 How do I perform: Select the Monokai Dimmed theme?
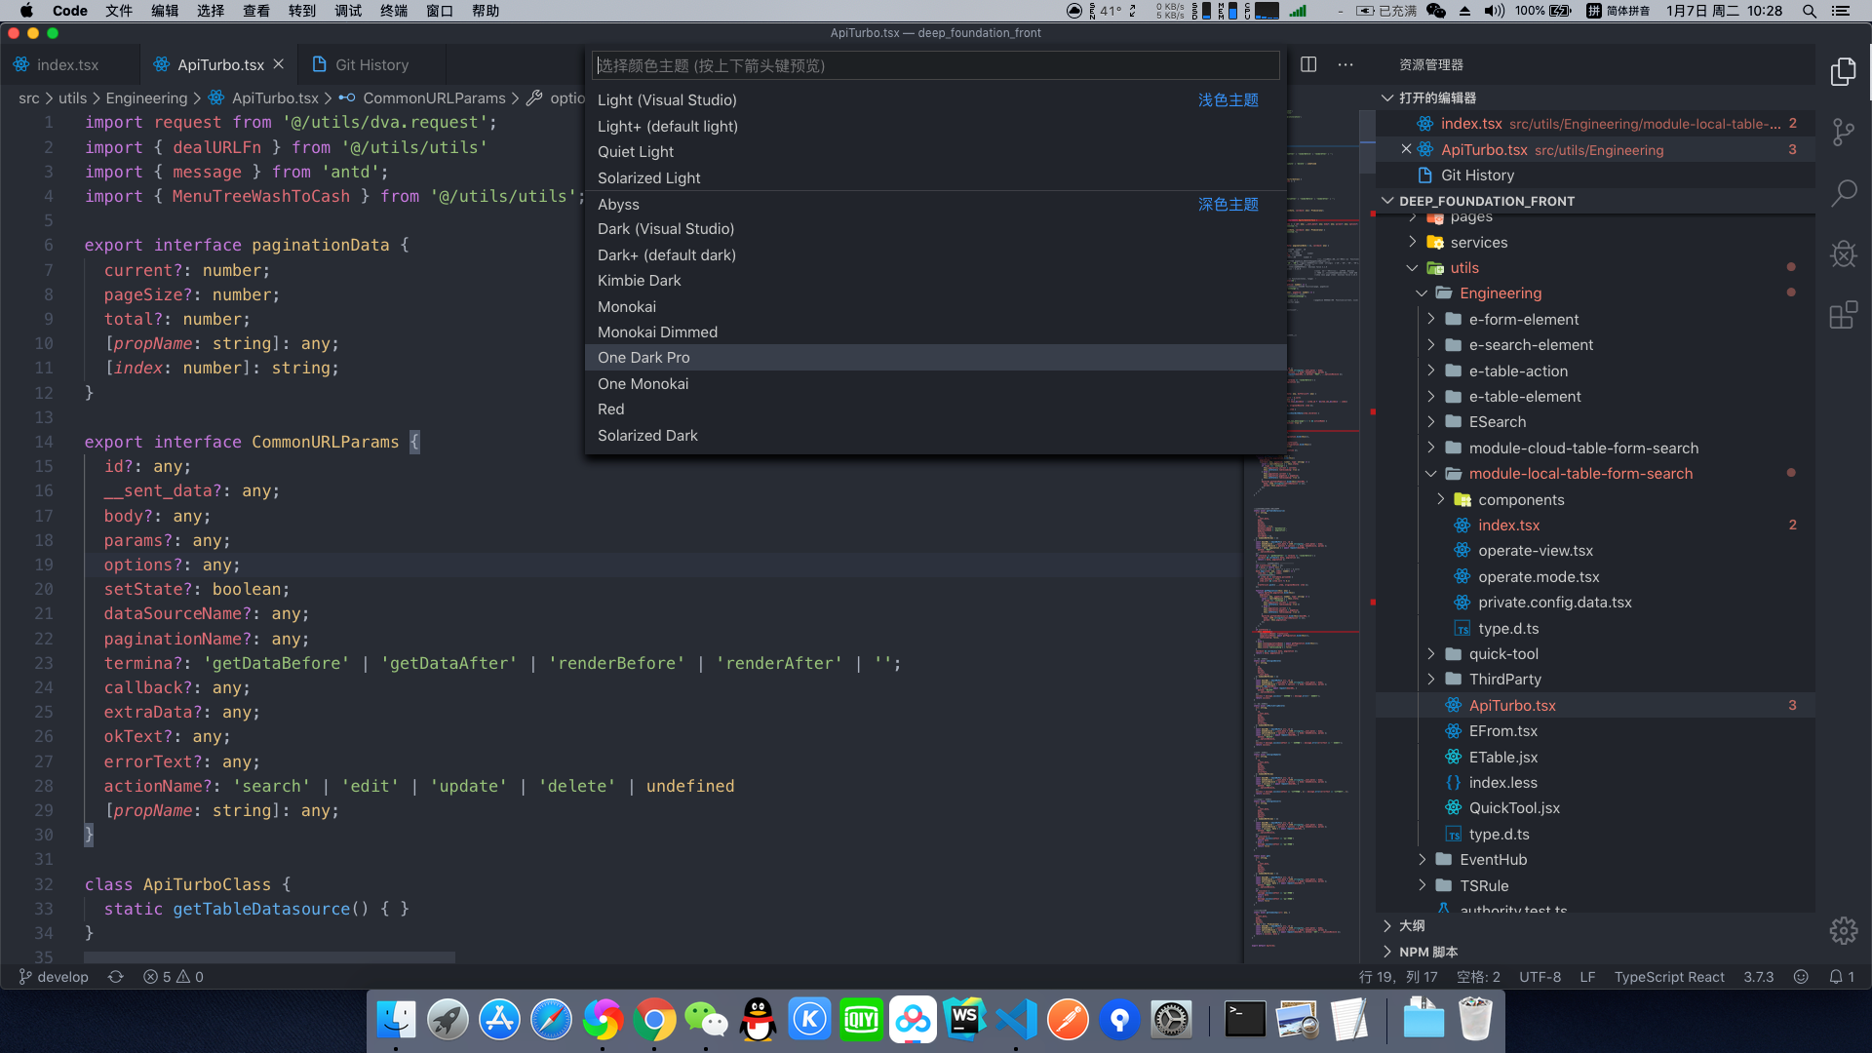(x=657, y=331)
